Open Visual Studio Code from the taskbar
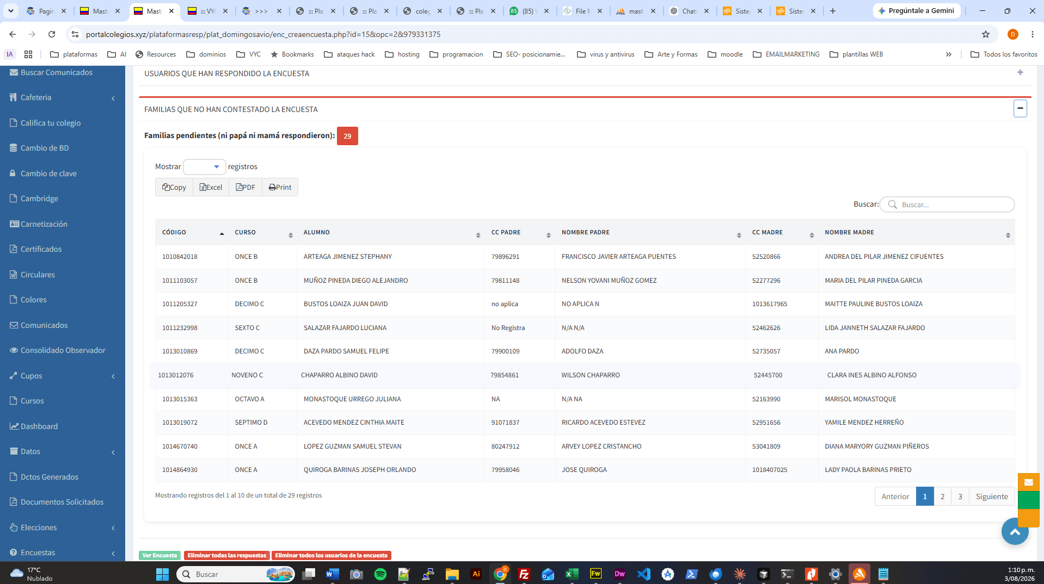The height and width of the screenshot is (584, 1044). [x=644, y=574]
